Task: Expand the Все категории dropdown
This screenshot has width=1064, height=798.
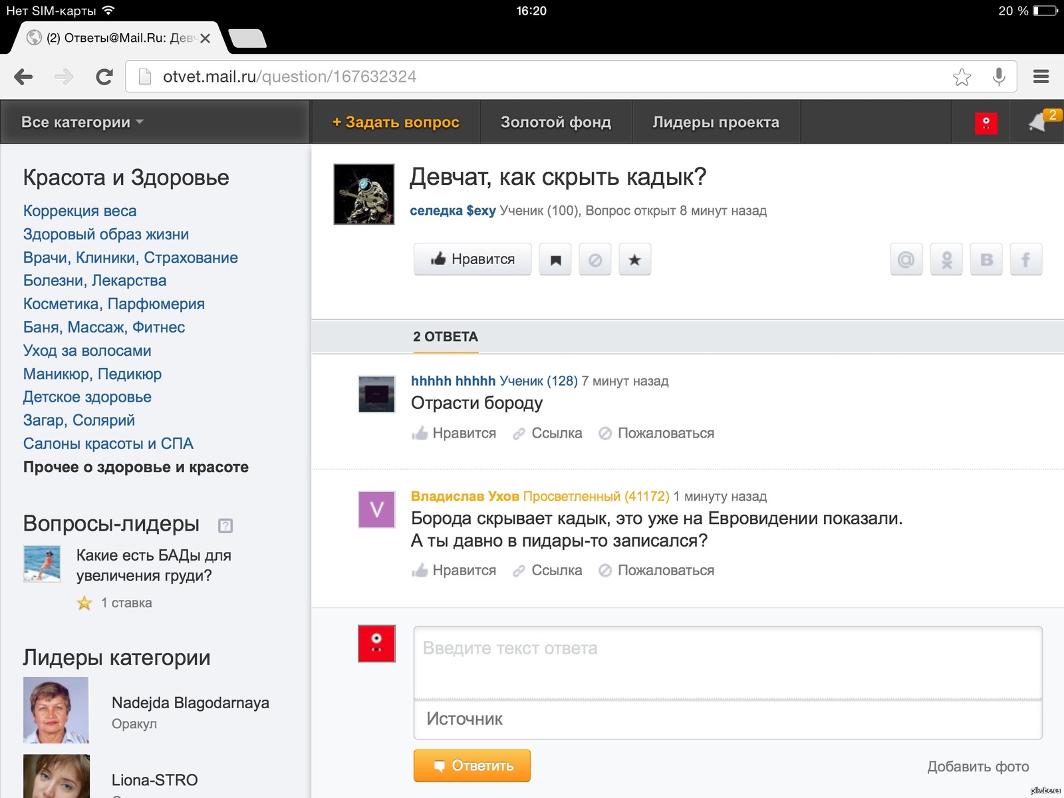Action: pyautogui.click(x=82, y=122)
